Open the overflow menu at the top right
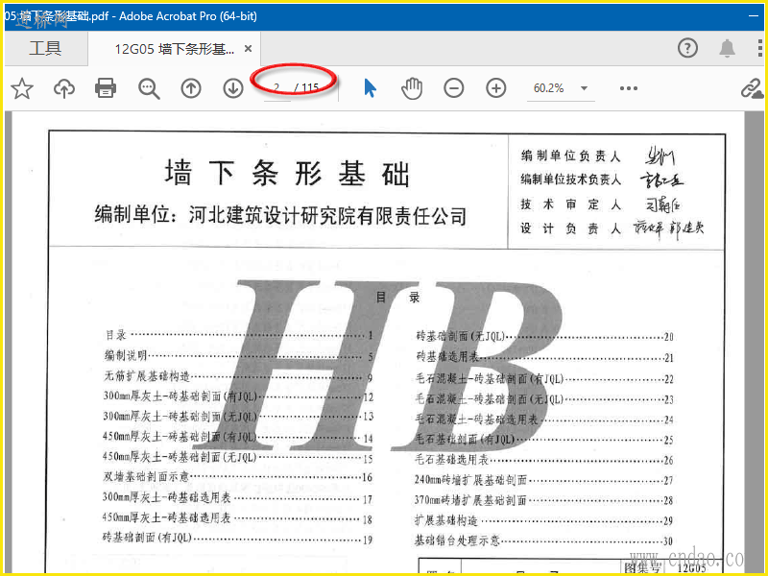The image size is (768, 576). click(760, 48)
